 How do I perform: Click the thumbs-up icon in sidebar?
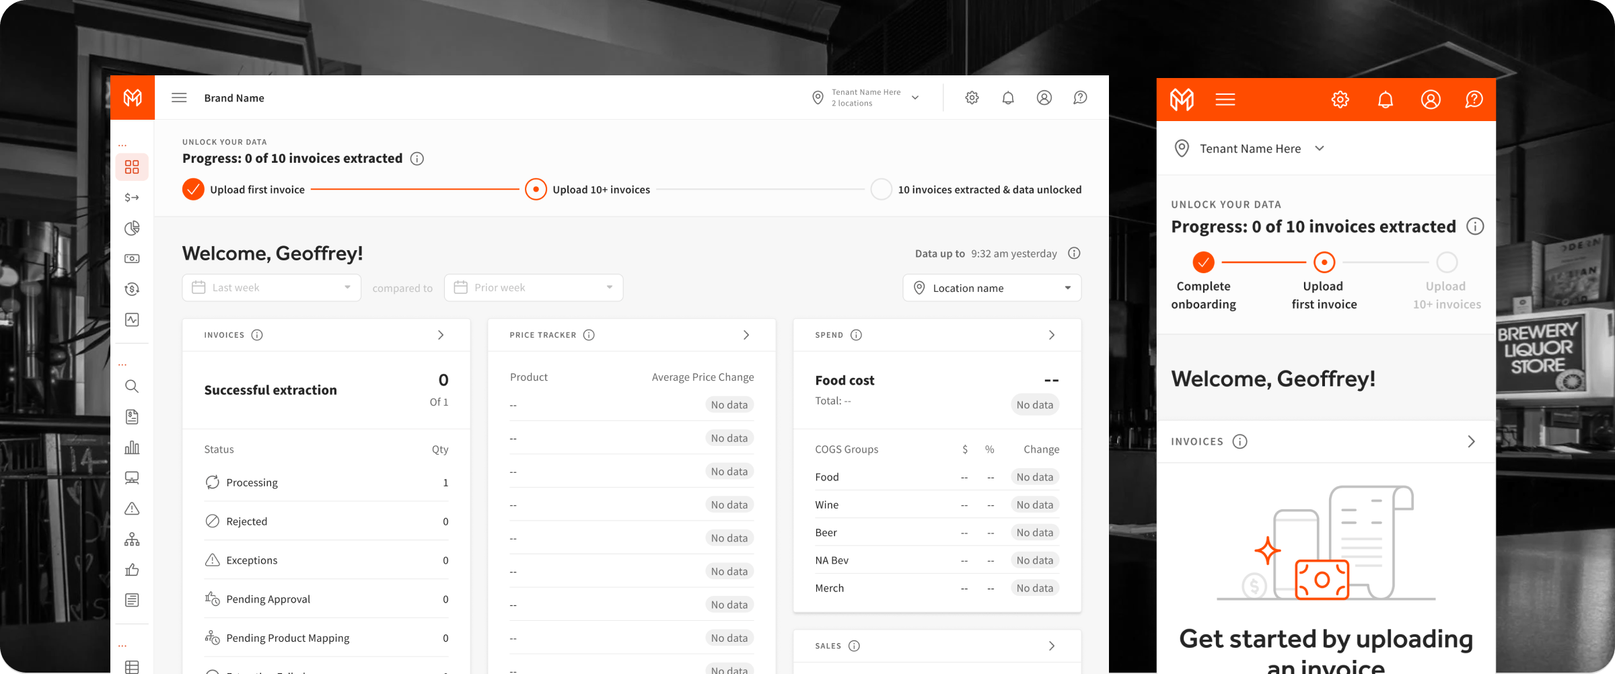132,570
